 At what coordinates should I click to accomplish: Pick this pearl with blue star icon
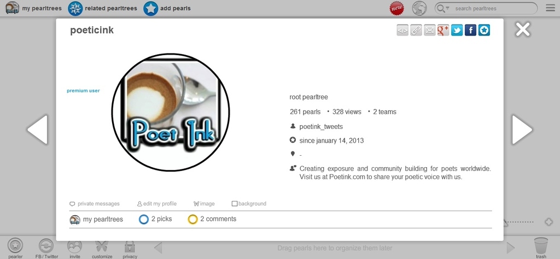tap(484, 30)
